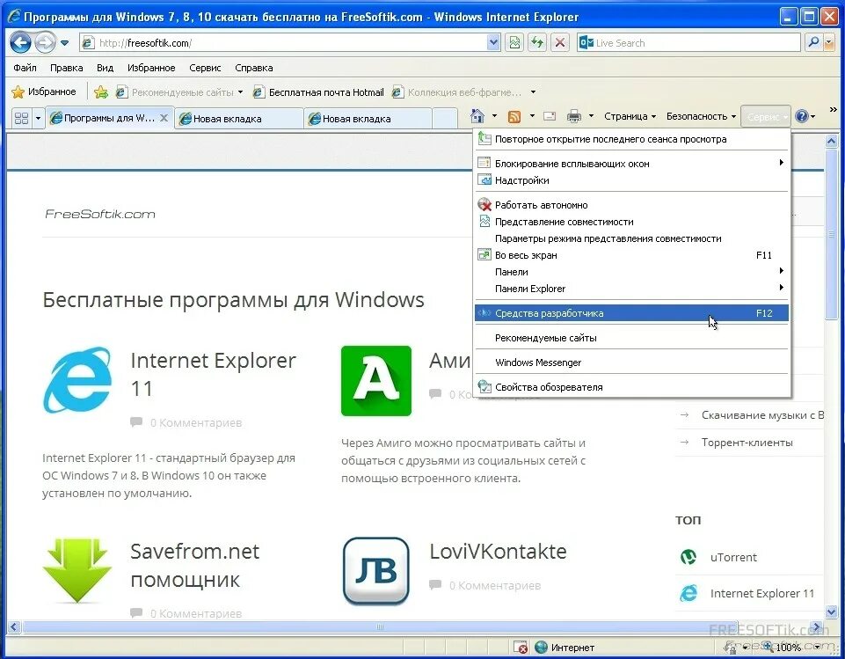The height and width of the screenshot is (659, 845).
Task: Open the Internet Explorer 11 article title
Action: [x=214, y=374]
